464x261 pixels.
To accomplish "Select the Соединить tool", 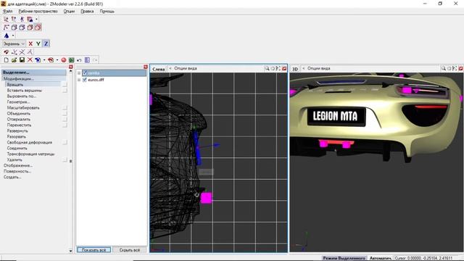I will (17, 148).
